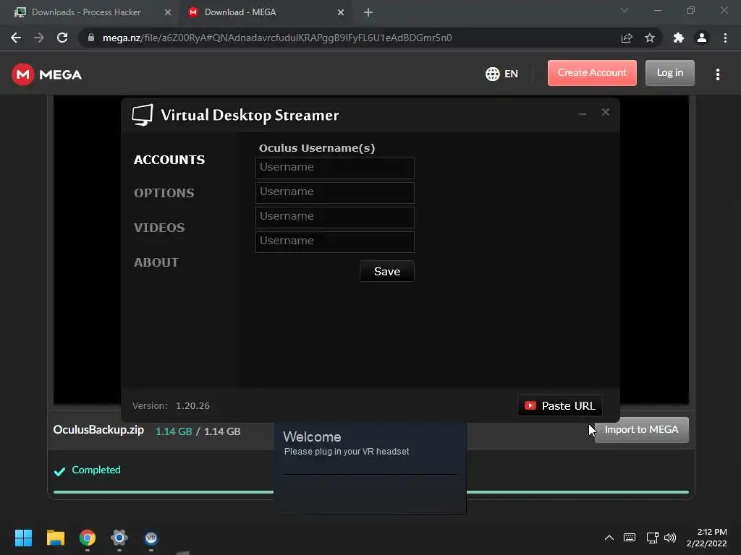Open the ABOUT section
741x555 pixels.
156,262
